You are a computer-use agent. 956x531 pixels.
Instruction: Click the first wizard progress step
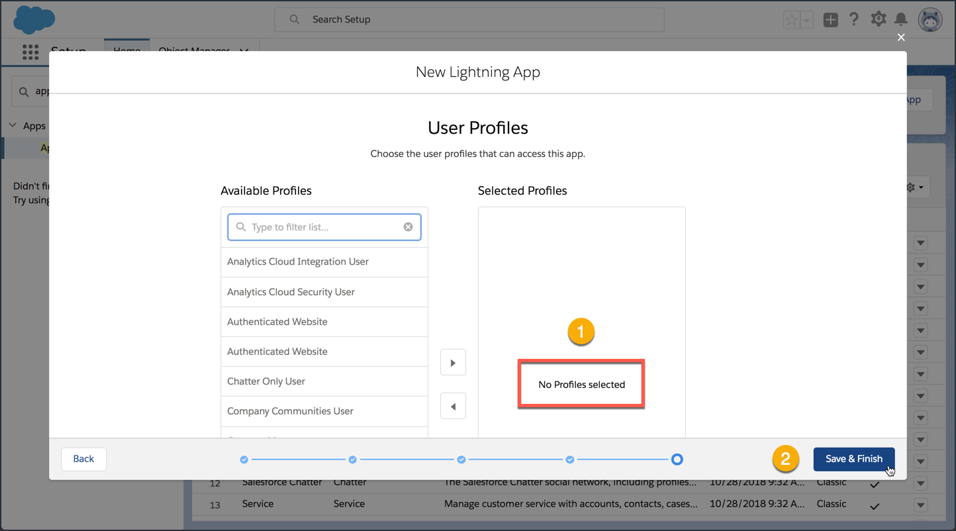[244, 459]
